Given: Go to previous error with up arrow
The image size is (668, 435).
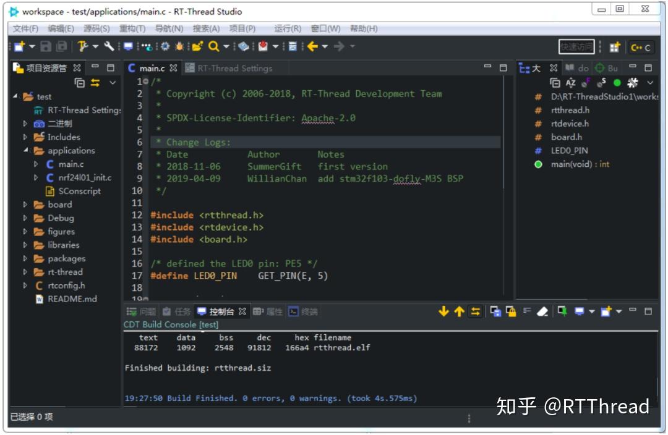Looking at the screenshot, I should click(459, 311).
